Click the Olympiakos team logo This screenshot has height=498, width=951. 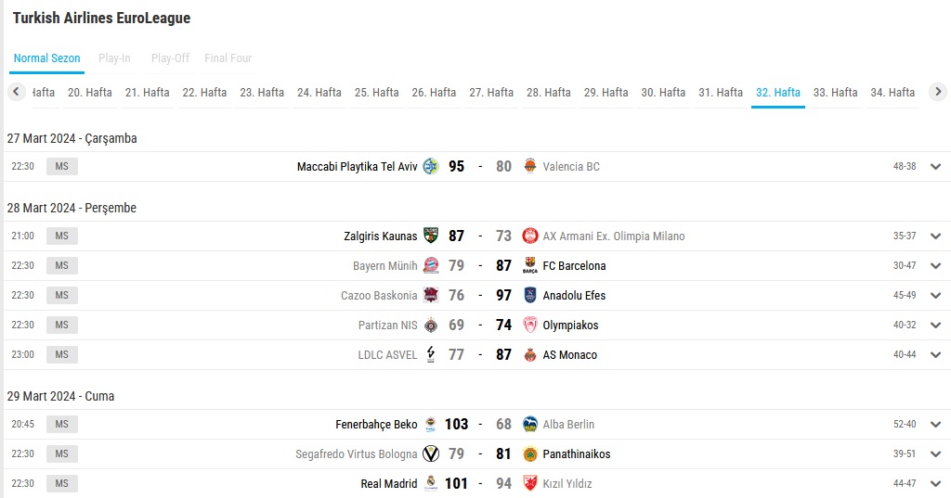(530, 325)
